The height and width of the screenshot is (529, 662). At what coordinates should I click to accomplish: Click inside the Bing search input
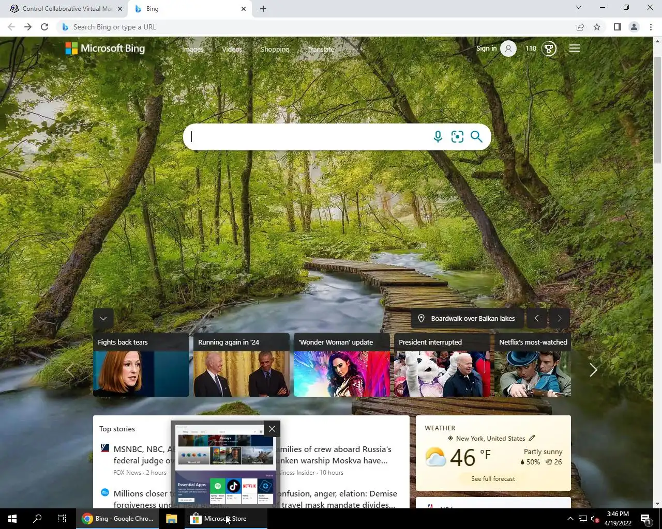pyautogui.click(x=309, y=137)
